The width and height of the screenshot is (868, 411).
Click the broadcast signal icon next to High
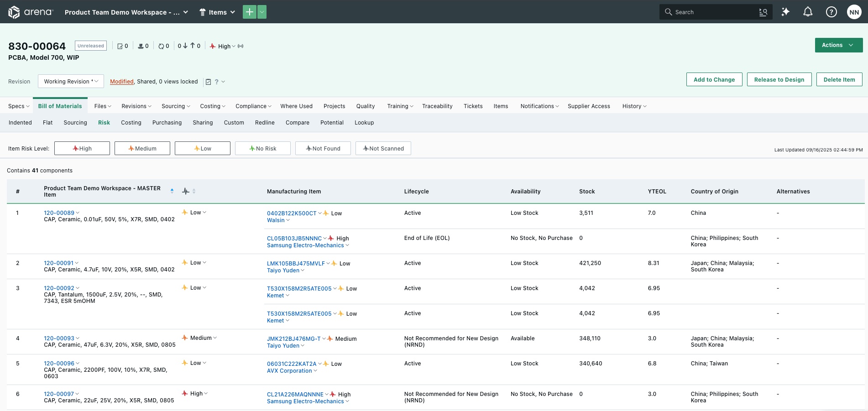[241, 46]
